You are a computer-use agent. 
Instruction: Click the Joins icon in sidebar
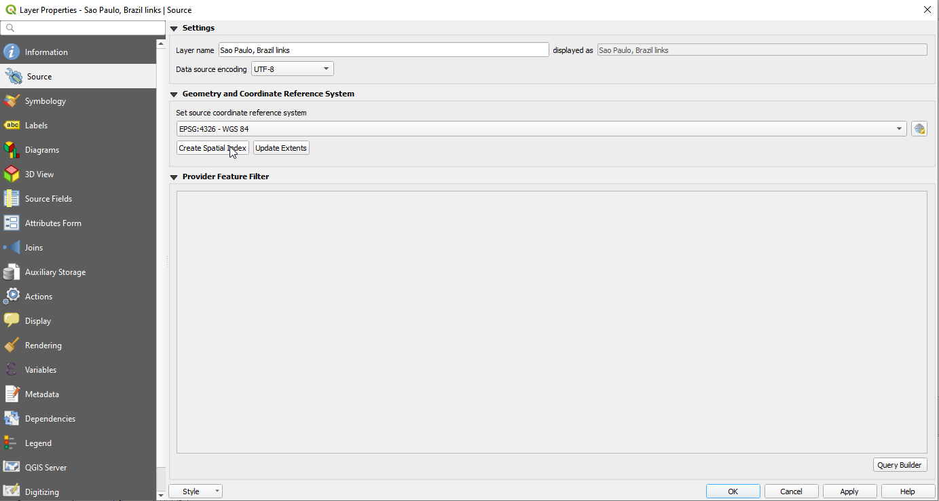12,248
